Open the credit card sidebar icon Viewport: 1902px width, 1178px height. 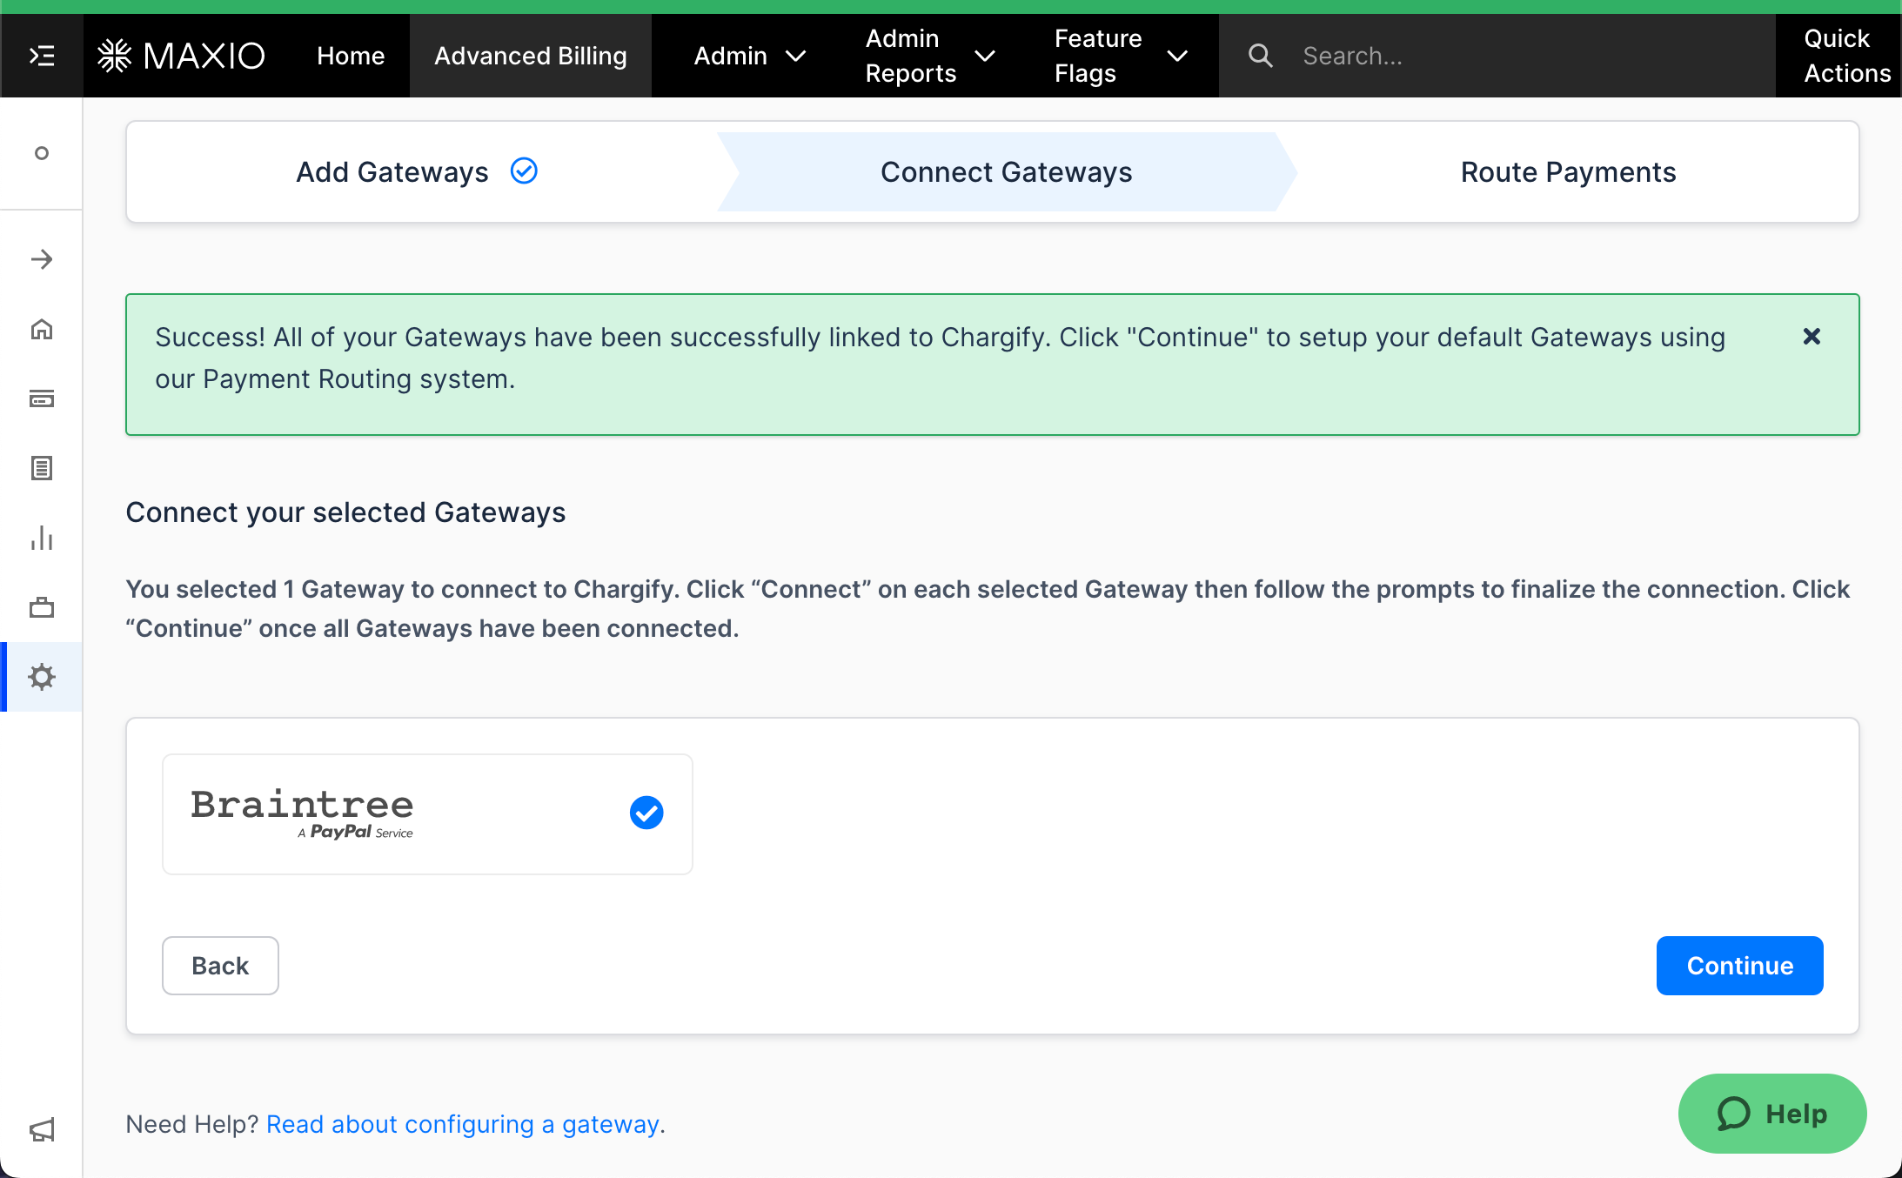[42, 398]
